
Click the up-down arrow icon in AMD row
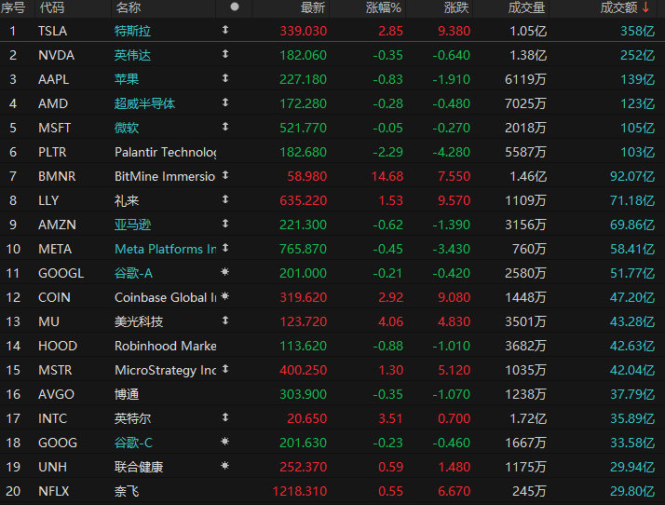coord(225,102)
